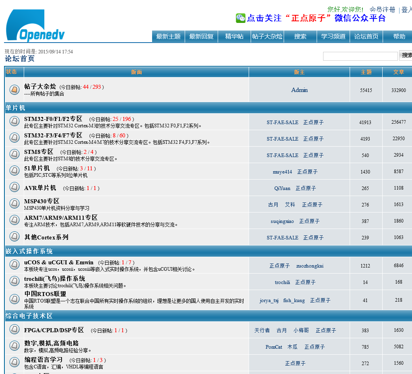The width and height of the screenshot is (412, 374).
Task: Open the 帖子大杂烩 board title link
Action: click(x=40, y=86)
